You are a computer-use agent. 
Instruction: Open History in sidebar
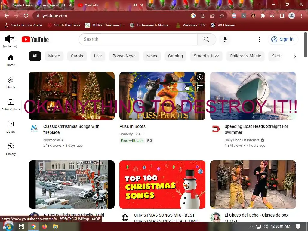pyautogui.click(x=11, y=149)
